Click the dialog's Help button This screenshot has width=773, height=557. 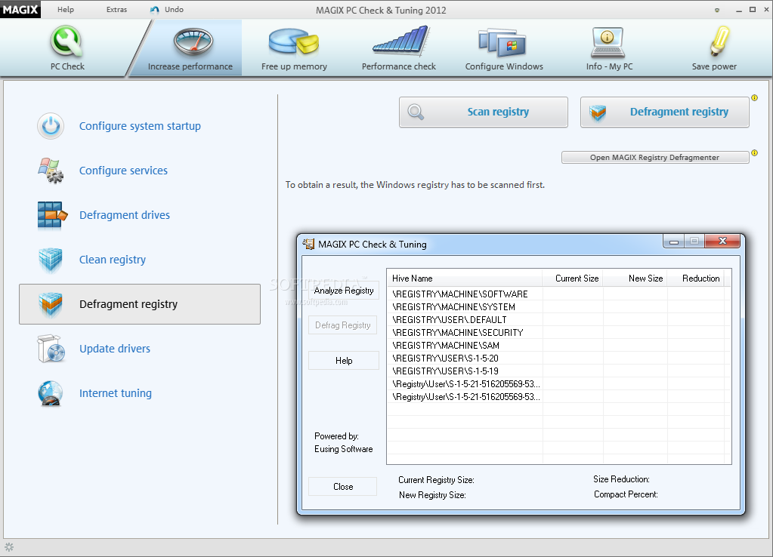(x=344, y=361)
